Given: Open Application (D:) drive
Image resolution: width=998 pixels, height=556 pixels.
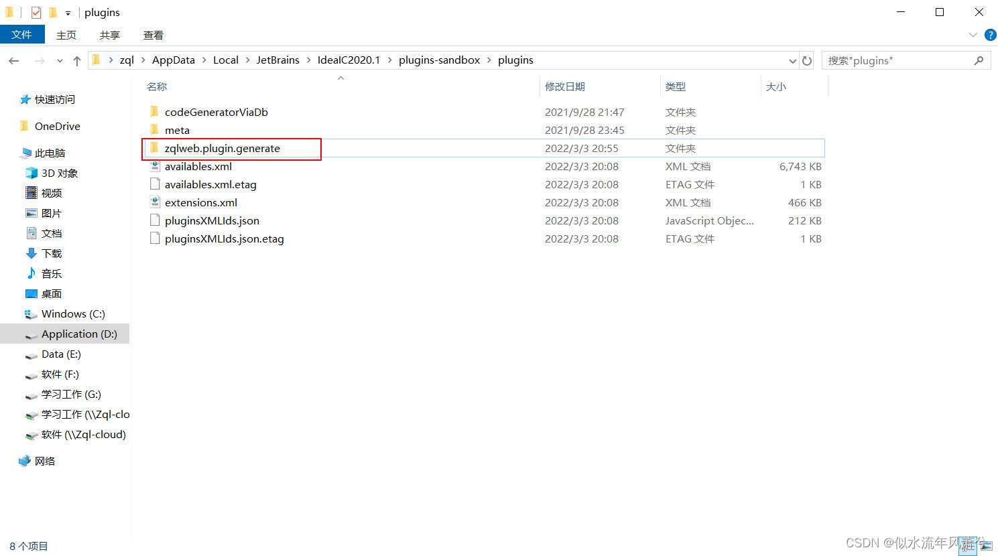Looking at the screenshot, I should pos(79,334).
